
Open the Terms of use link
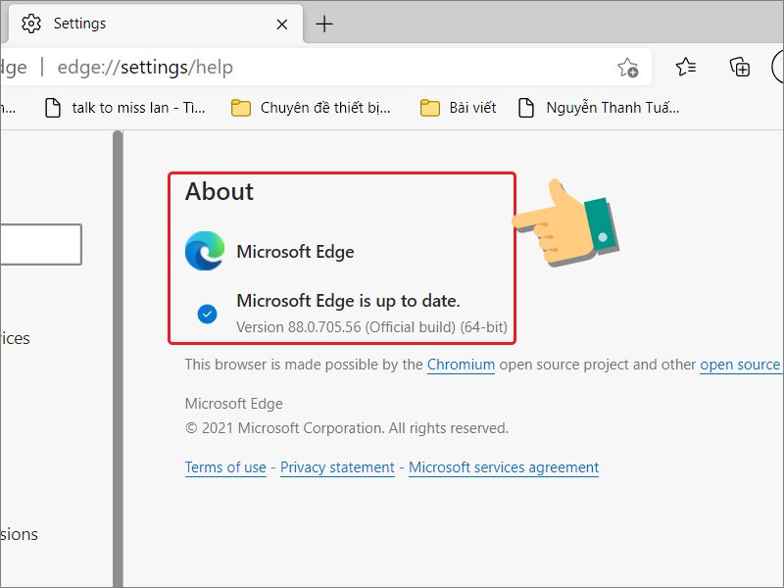click(225, 467)
